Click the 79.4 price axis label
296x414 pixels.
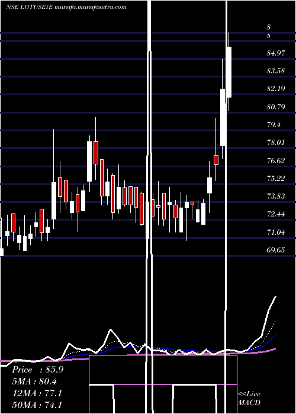(x=274, y=125)
